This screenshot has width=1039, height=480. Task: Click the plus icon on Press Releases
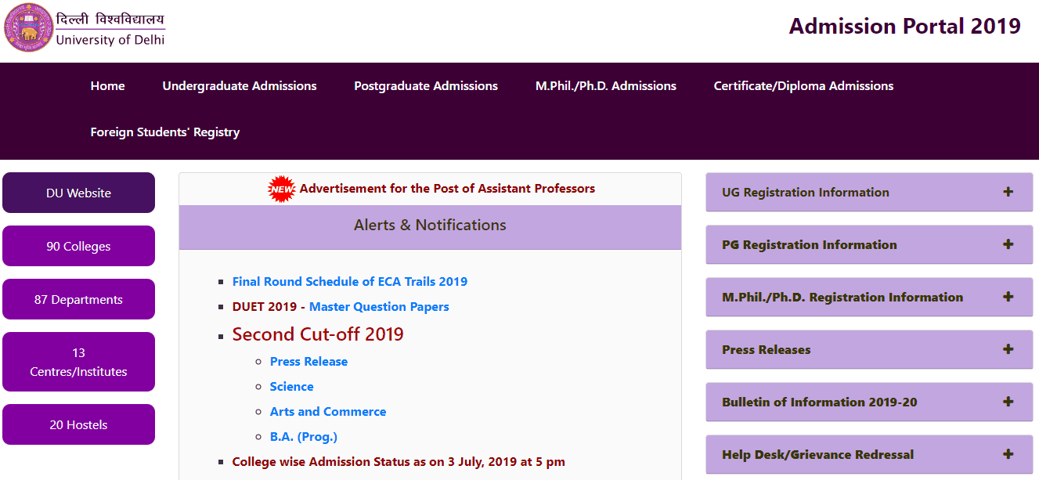1008,349
